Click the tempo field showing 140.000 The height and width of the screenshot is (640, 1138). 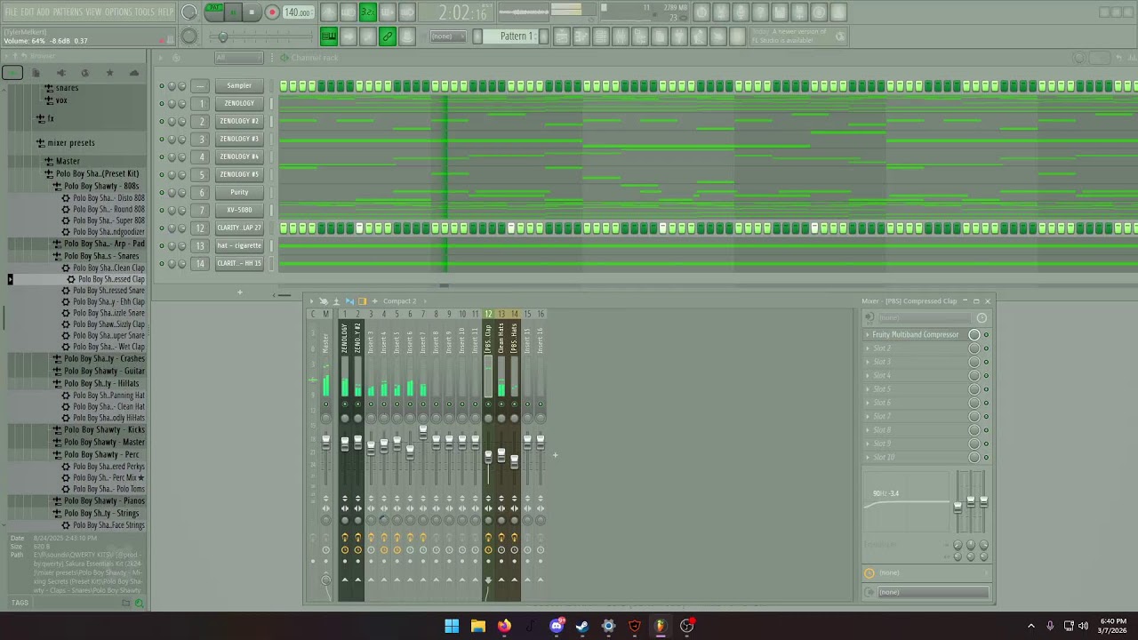[x=298, y=12]
